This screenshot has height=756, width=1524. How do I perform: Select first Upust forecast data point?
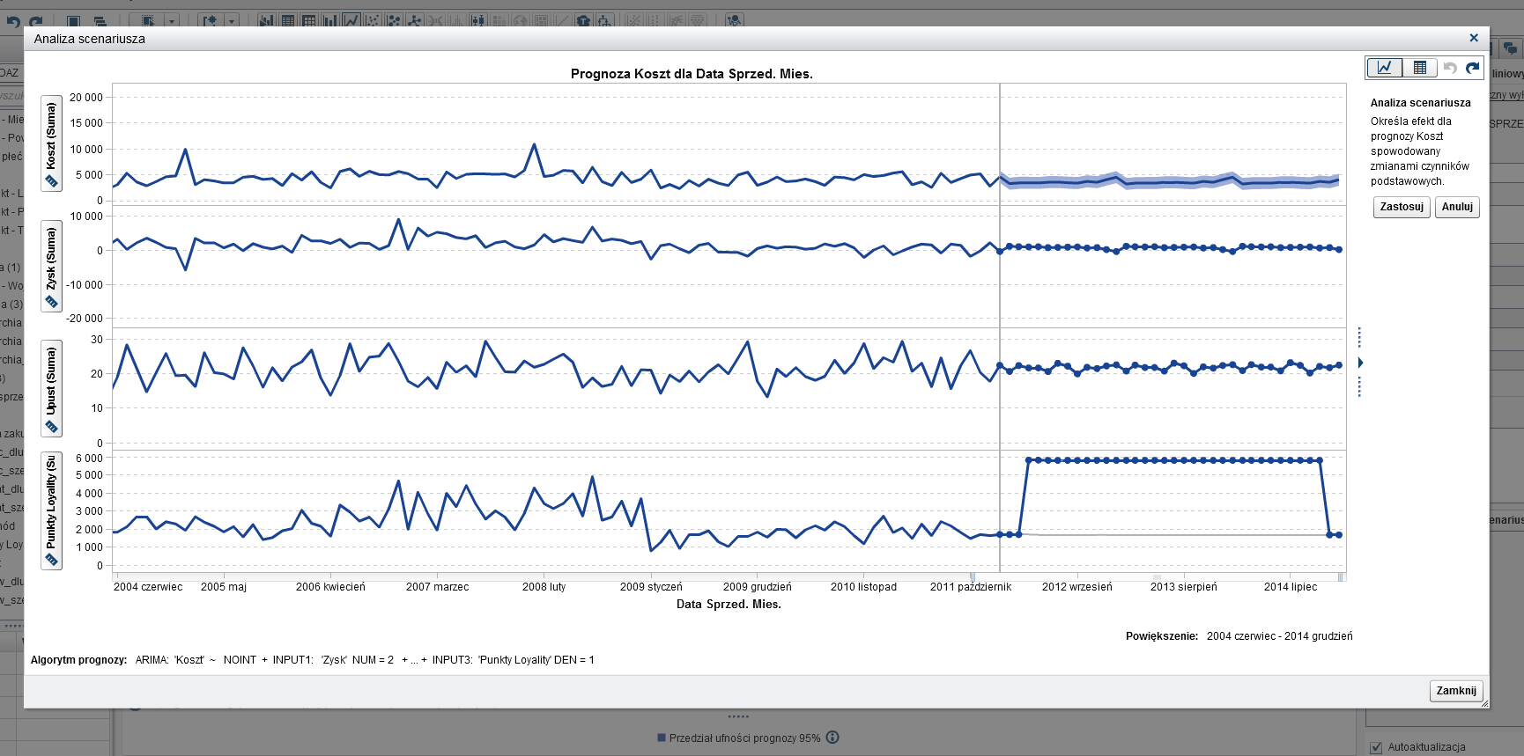click(1000, 365)
